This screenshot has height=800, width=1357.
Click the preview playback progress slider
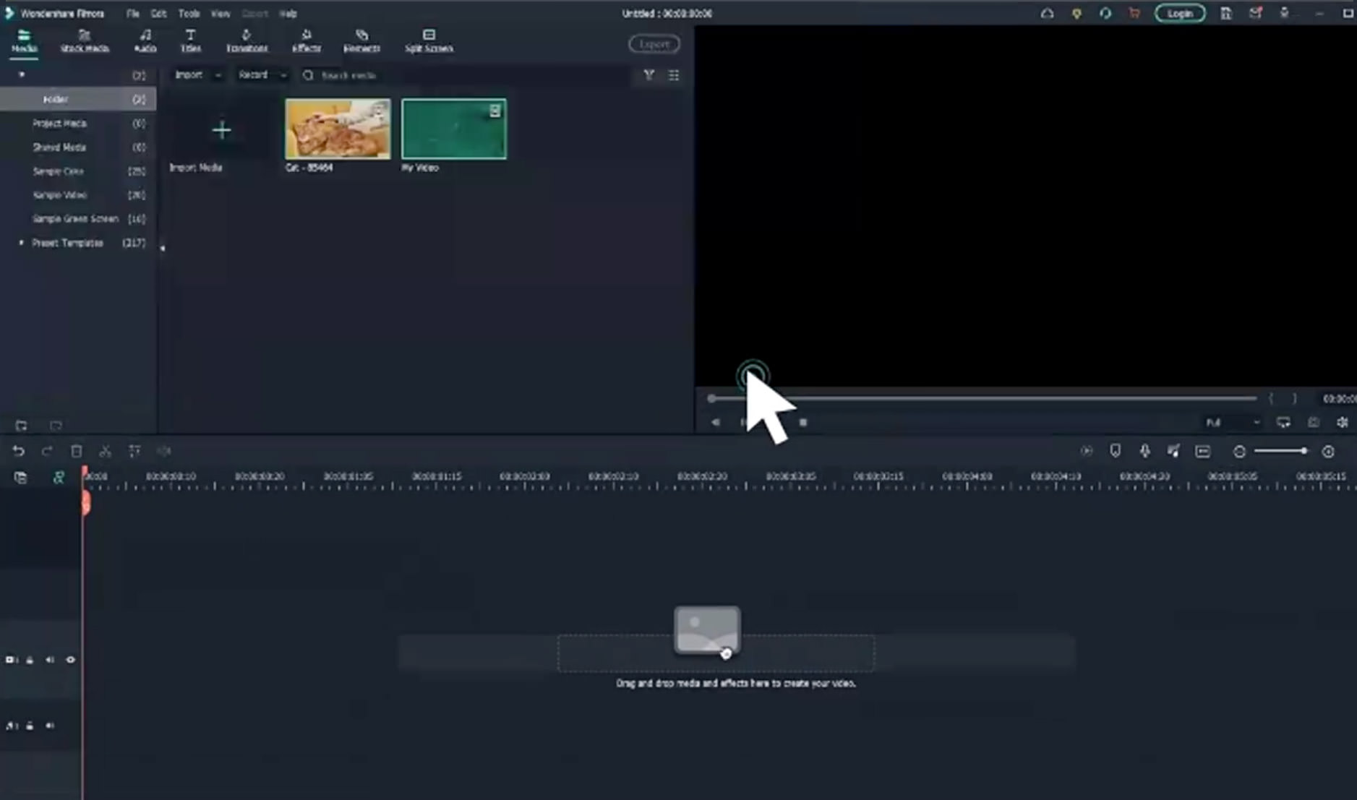(x=983, y=398)
